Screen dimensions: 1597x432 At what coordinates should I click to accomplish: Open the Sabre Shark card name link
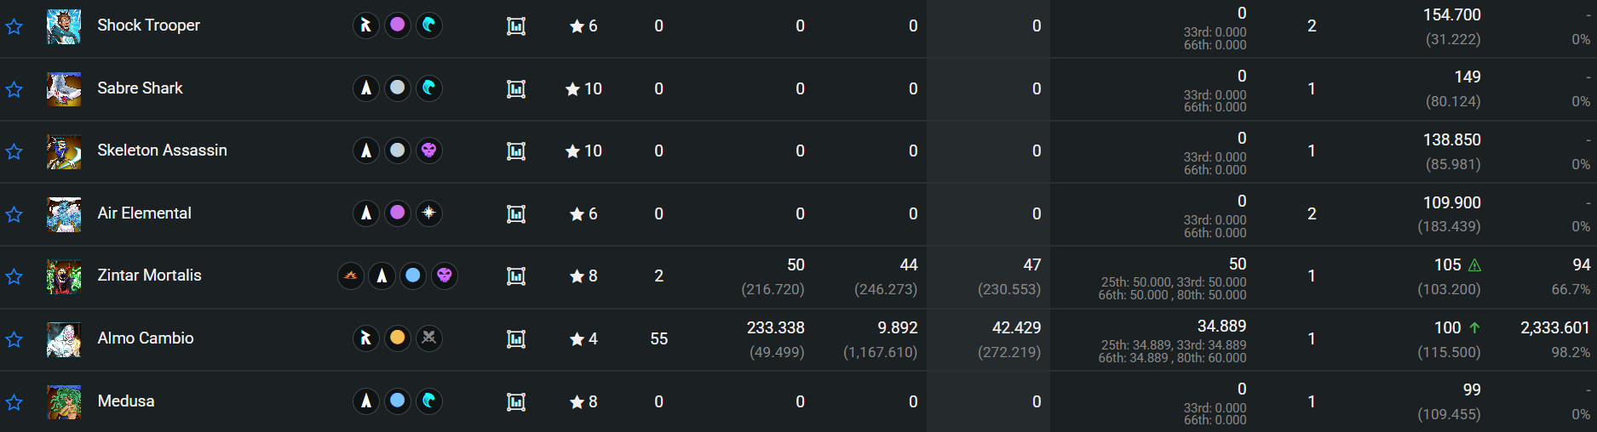tap(140, 88)
